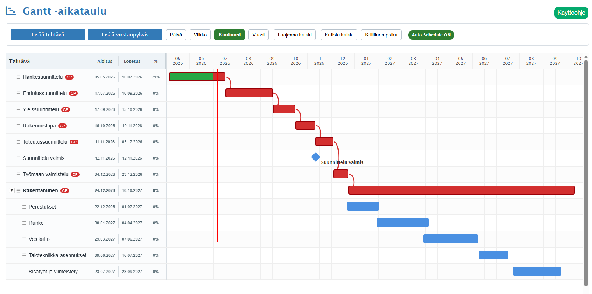Click Kutista kaikki to collapse all
This screenshot has width=592, height=294.
pos(339,35)
